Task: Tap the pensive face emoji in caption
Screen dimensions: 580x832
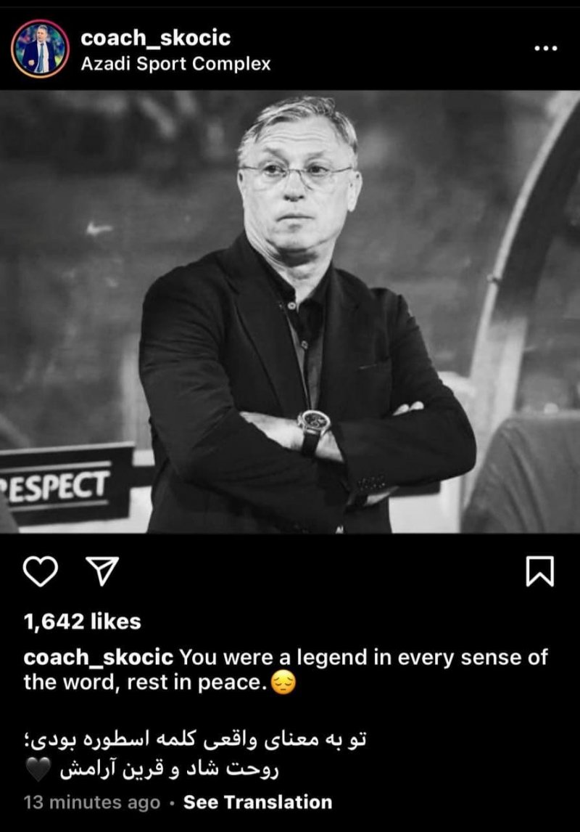Action: click(283, 683)
